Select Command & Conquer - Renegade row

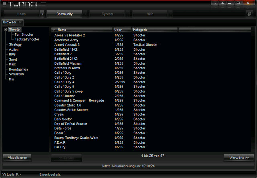[x=151, y=101]
